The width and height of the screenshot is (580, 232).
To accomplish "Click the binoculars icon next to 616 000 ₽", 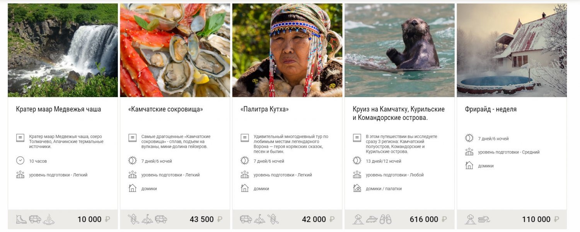I will 386,219.
